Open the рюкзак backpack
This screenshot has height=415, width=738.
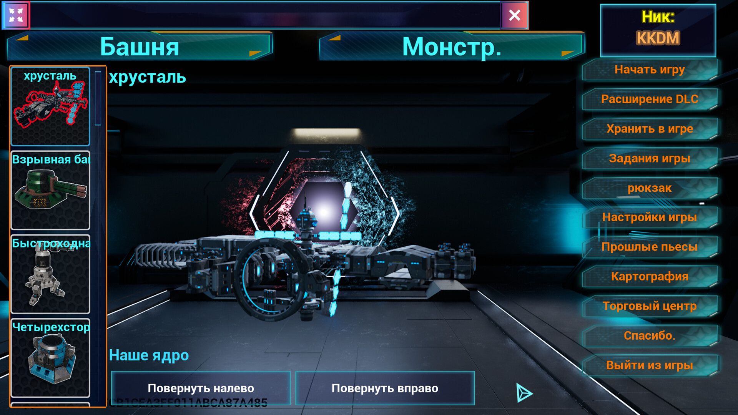[650, 188]
